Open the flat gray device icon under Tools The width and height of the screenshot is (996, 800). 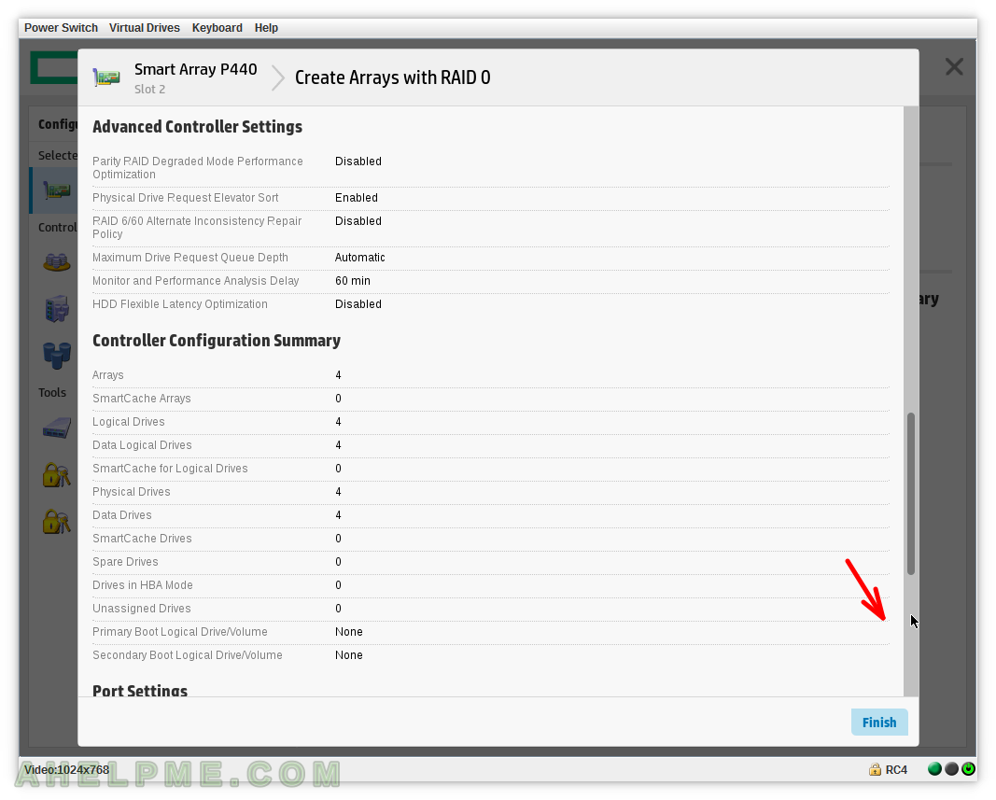click(57, 428)
